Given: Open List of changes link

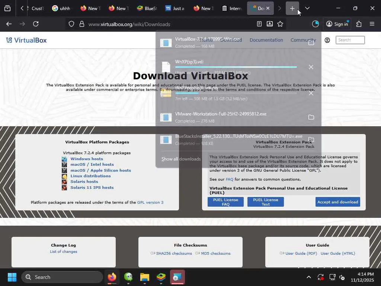Looking at the screenshot, I should click(63, 251).
